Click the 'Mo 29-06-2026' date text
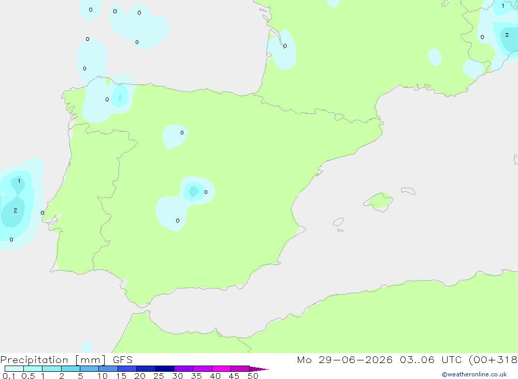This screenshot has width=518, height=379. point(344,360)
